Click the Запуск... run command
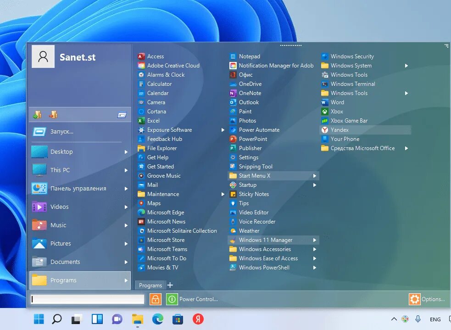 click(x=80, y=132)
